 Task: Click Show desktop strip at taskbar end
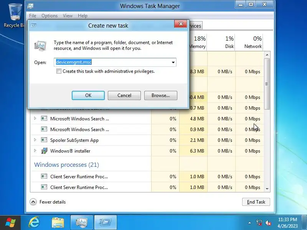(x=305, y=223)
